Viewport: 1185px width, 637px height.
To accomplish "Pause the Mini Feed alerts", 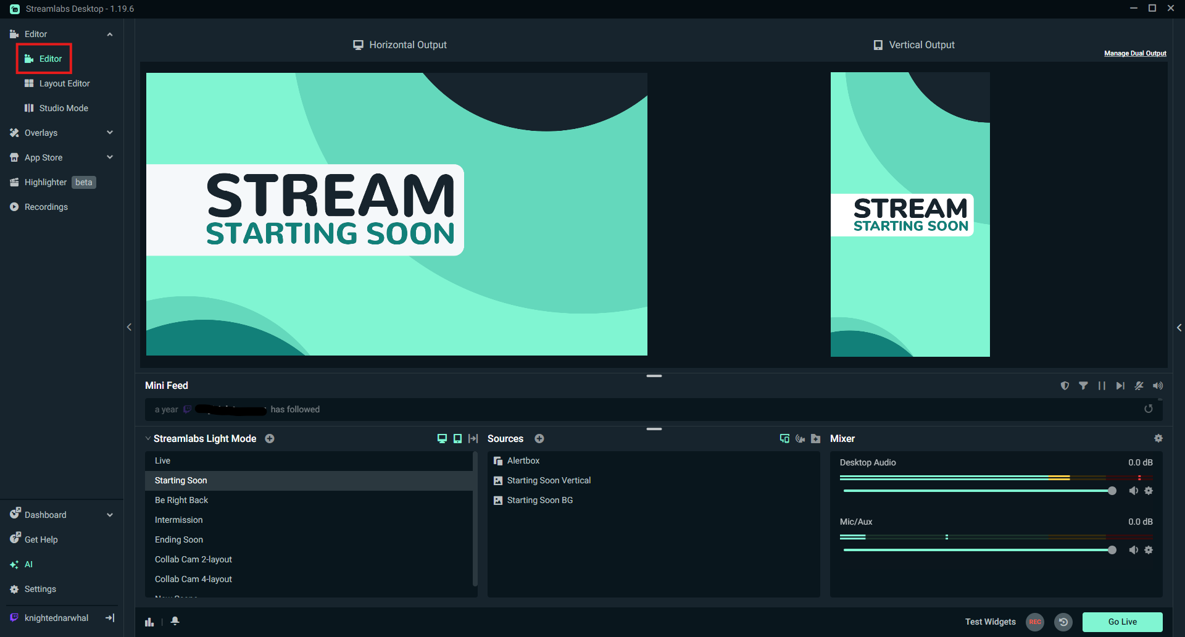I will click(1102, 385).
